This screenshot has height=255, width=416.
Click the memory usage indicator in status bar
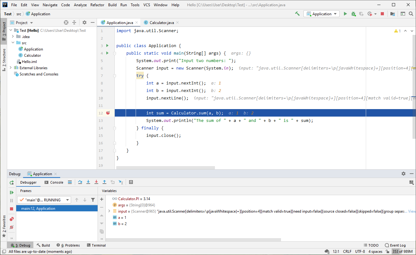(402, 252)
